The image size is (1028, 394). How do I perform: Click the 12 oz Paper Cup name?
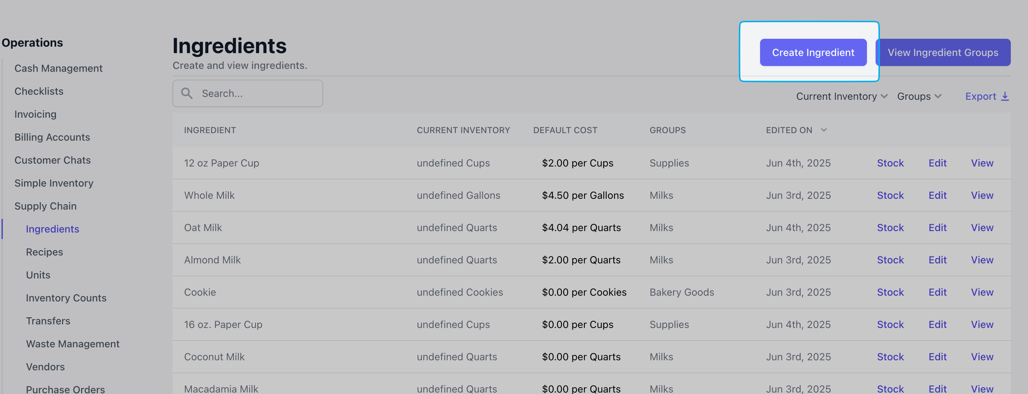tap(221, 163)
